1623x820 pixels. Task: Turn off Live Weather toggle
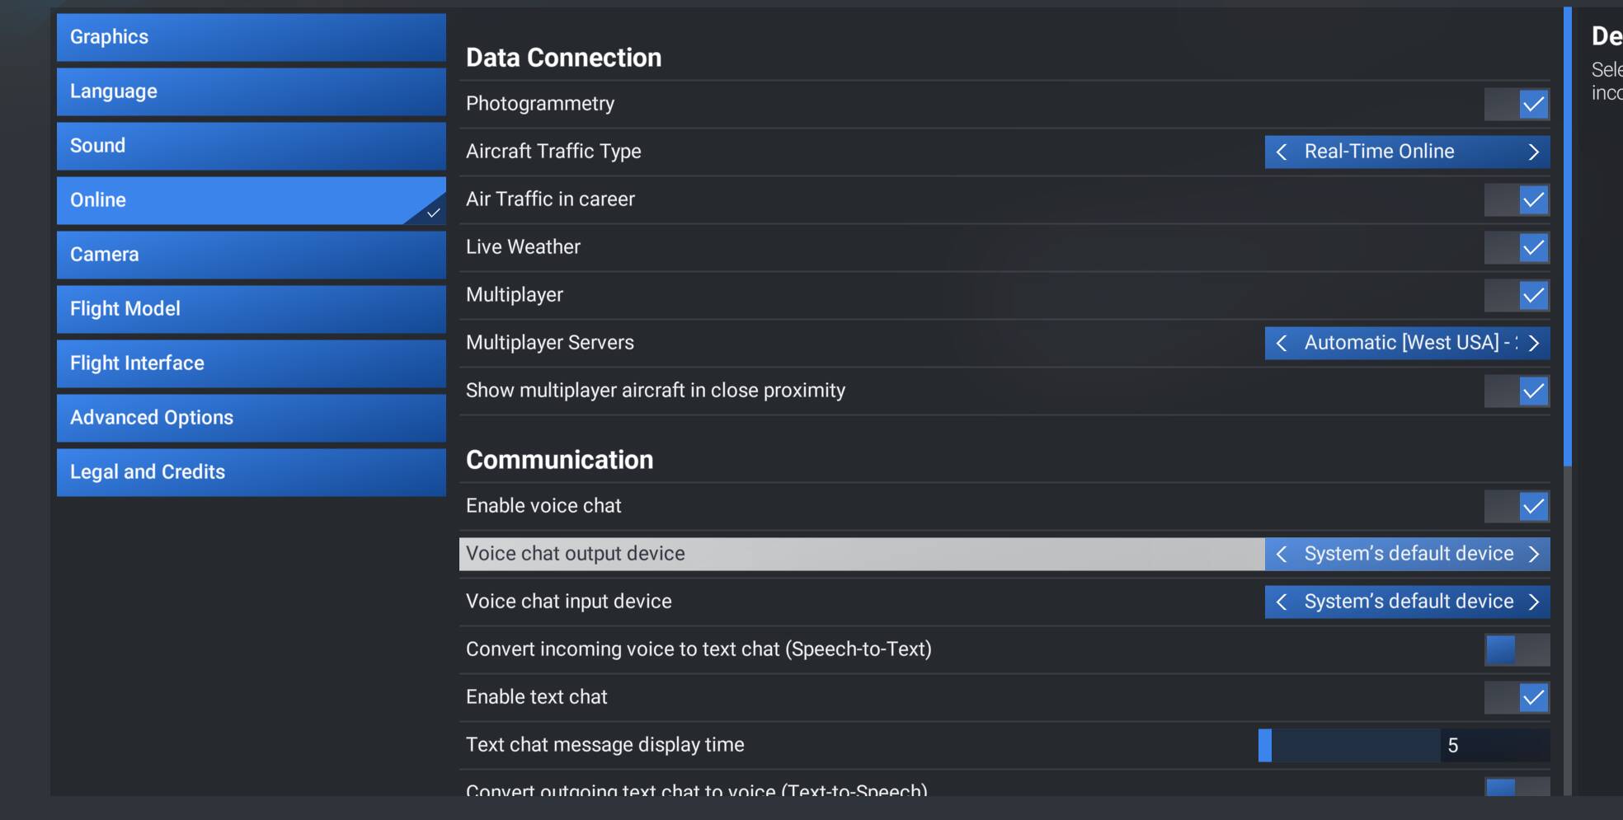tap(1517, 247)
